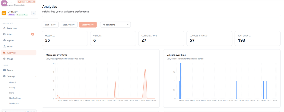Click the tallest visitors bar near 06/03
284x112 pixels.
pos(180,81)
